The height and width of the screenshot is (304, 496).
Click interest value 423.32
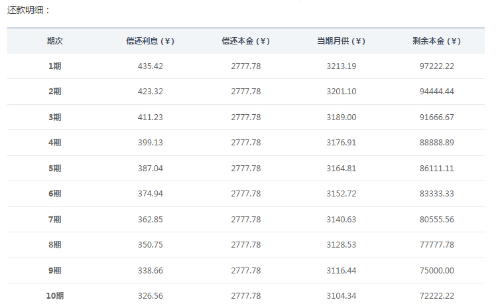[x=151, y=92]
